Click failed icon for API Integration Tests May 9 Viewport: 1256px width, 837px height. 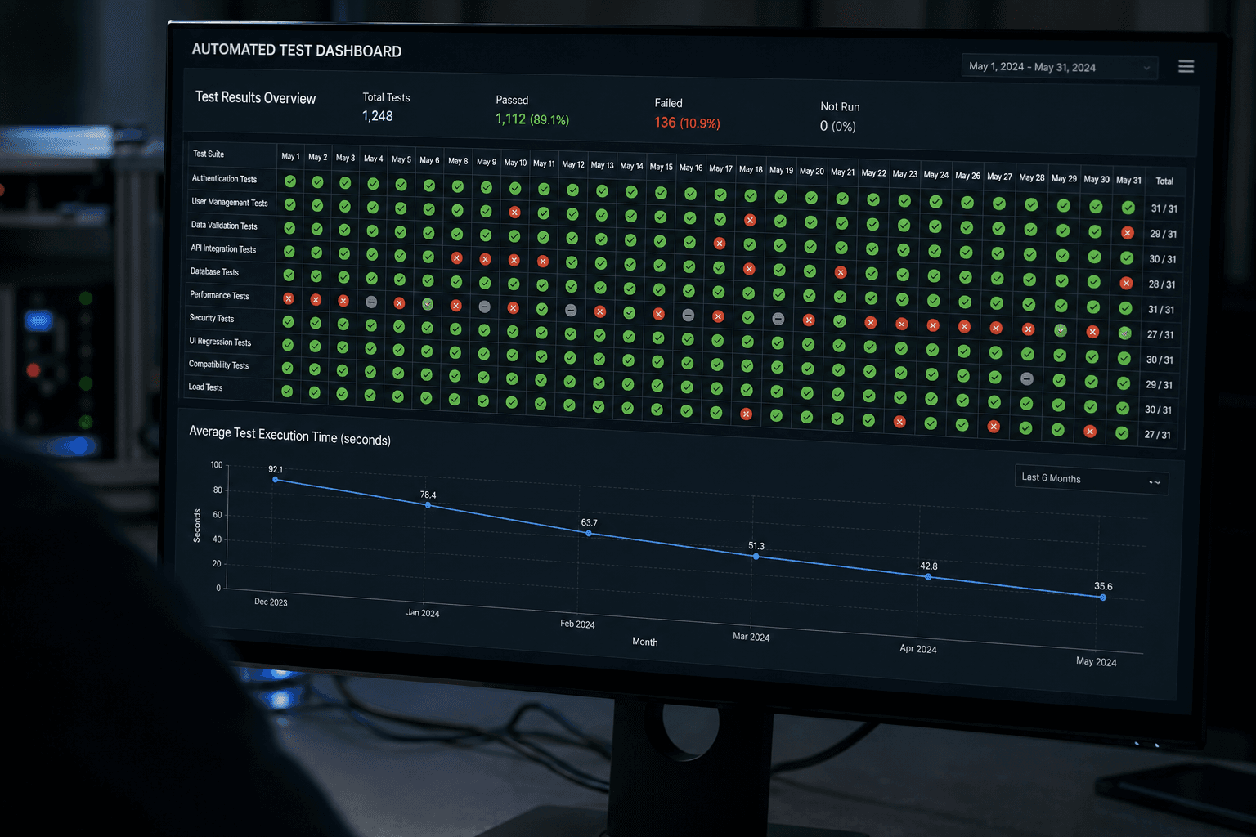[485, 259]
